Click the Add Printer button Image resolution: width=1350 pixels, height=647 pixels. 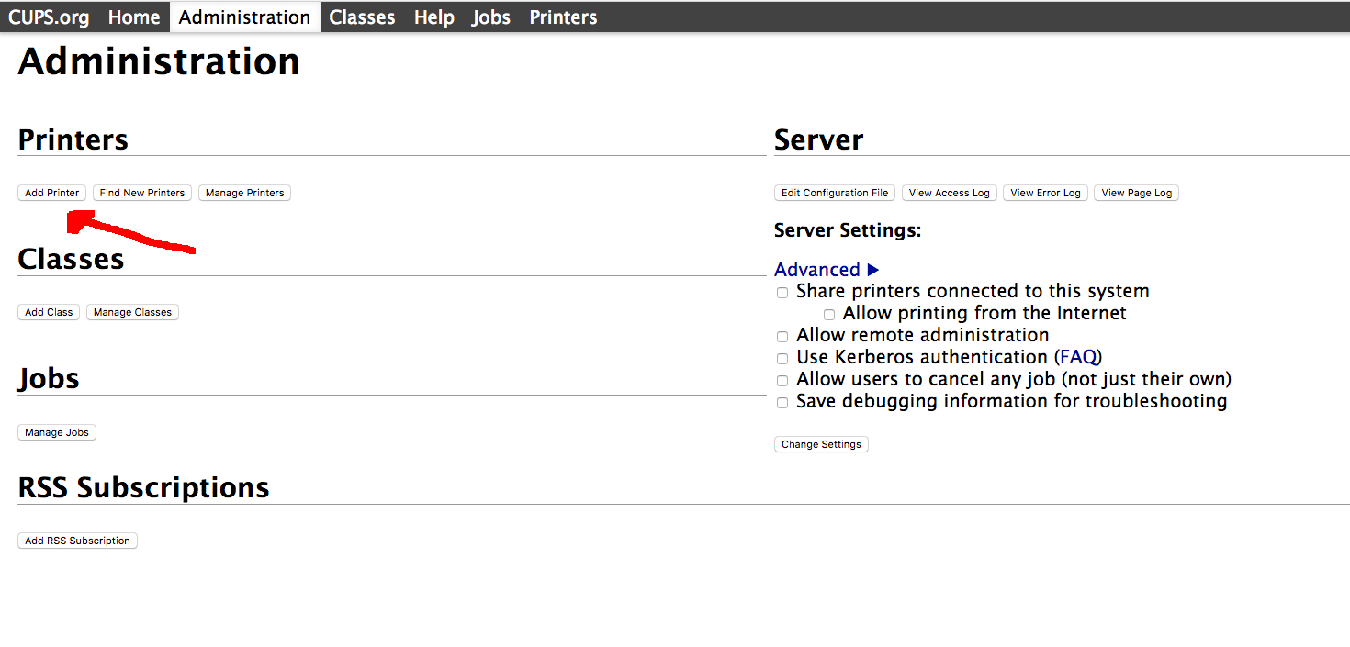[x=51, y=192]
